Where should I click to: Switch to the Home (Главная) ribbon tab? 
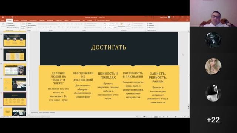click(x=9, y=20)
